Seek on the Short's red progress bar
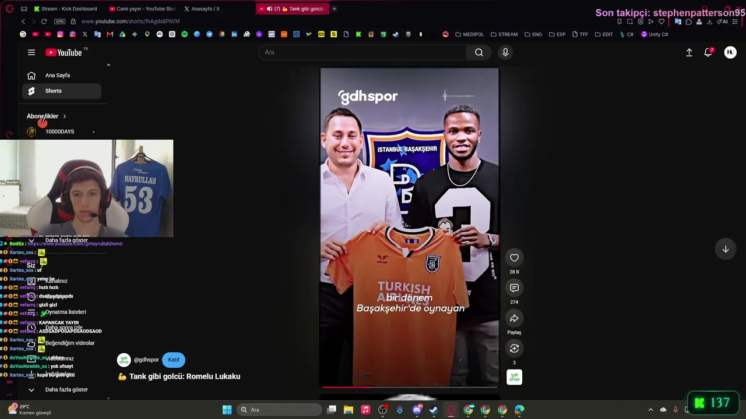The image size is (746, 419). (x=409, y=386)
